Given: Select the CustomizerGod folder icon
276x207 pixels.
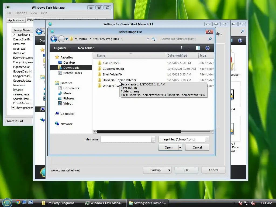Looking at the screenshot, I should coord(99,69).
